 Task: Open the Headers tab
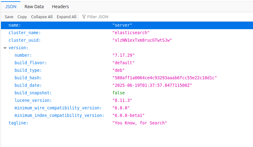[x=60, y=6]
